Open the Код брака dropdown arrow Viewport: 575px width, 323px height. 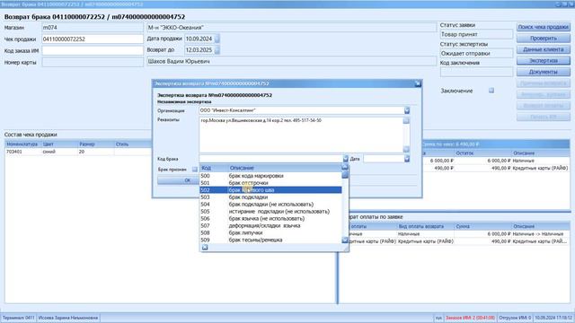[x=345, y=159]
